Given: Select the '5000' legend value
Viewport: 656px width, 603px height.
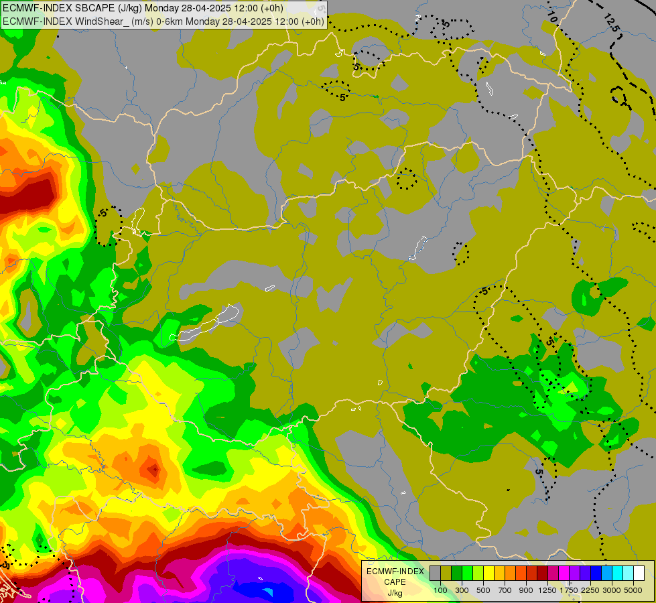Looking at the screenshot, I should tap(633, 590).
